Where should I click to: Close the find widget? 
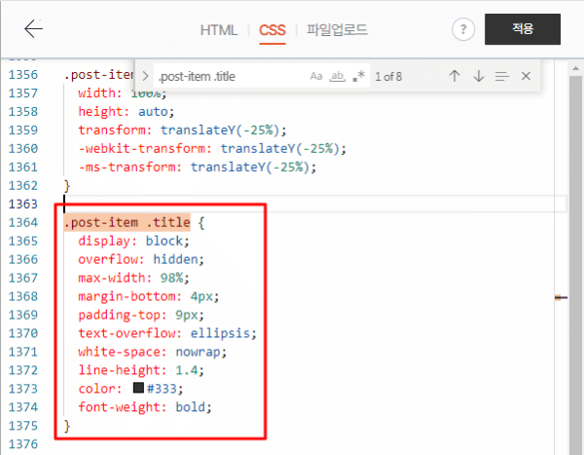coord(526,76)
